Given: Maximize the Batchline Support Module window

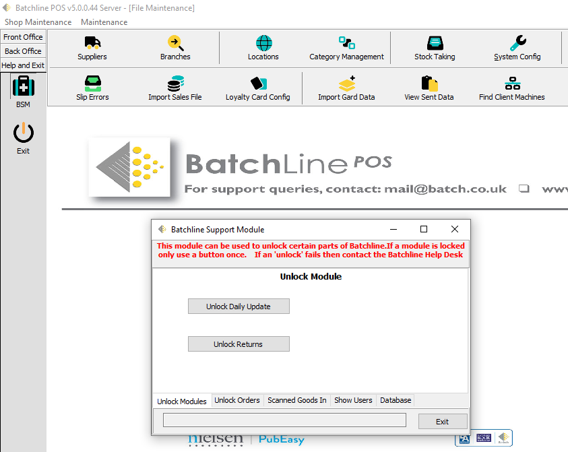Looking at the screenshot, I should coord(424,229).
